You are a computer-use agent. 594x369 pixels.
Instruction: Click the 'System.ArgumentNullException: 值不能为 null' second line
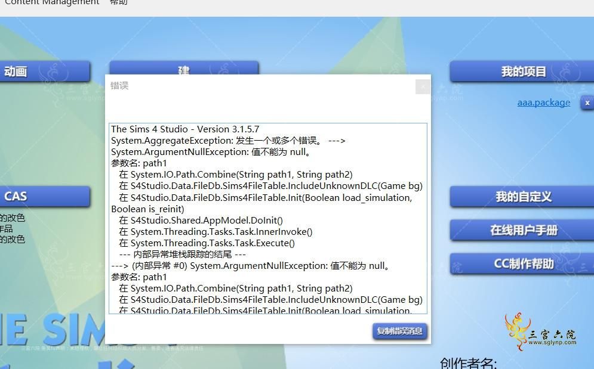(211, 152)
